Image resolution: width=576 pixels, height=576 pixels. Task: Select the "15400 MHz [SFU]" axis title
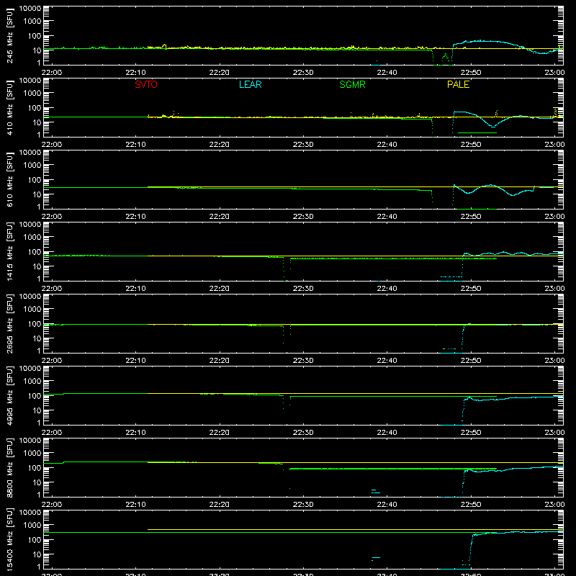point(10,540)
